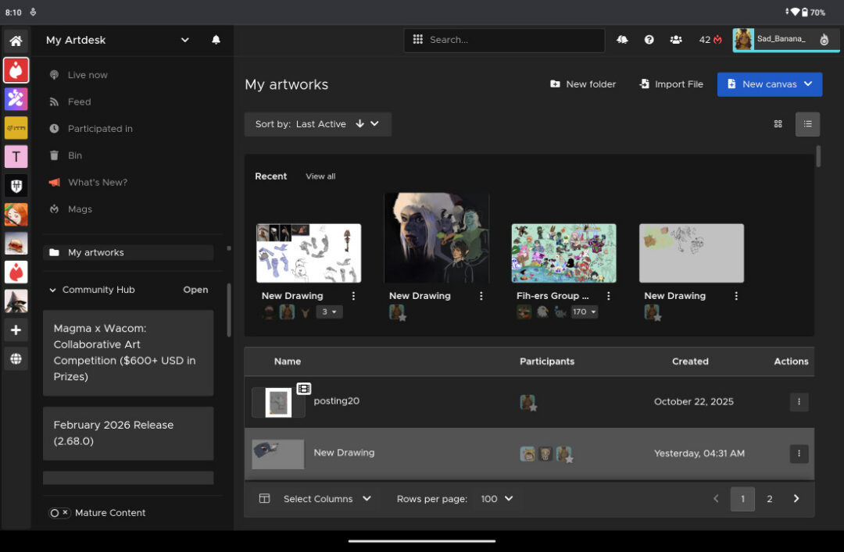The height and width of the screenshot is (552, 844).
Task: Click New folder button
Action: pyautogui.click(x=583, y=84)
